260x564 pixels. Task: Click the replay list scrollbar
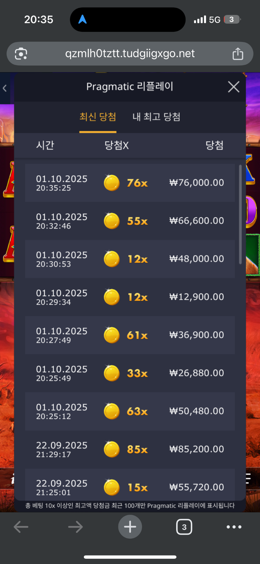pos(240,215)
